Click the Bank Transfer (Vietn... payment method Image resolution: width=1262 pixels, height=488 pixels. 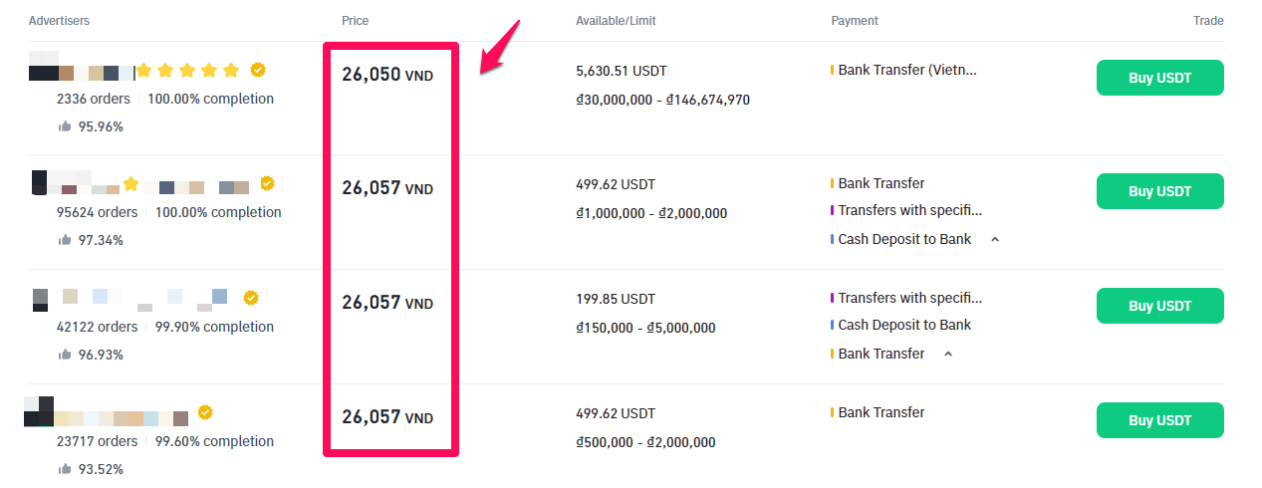[907, 70]
